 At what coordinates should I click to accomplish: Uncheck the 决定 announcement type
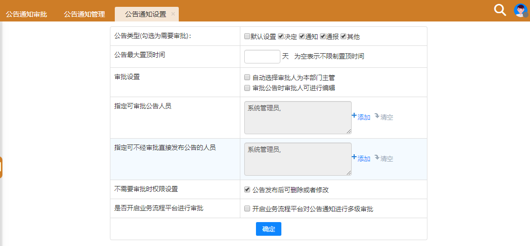(x=281, y=37)
